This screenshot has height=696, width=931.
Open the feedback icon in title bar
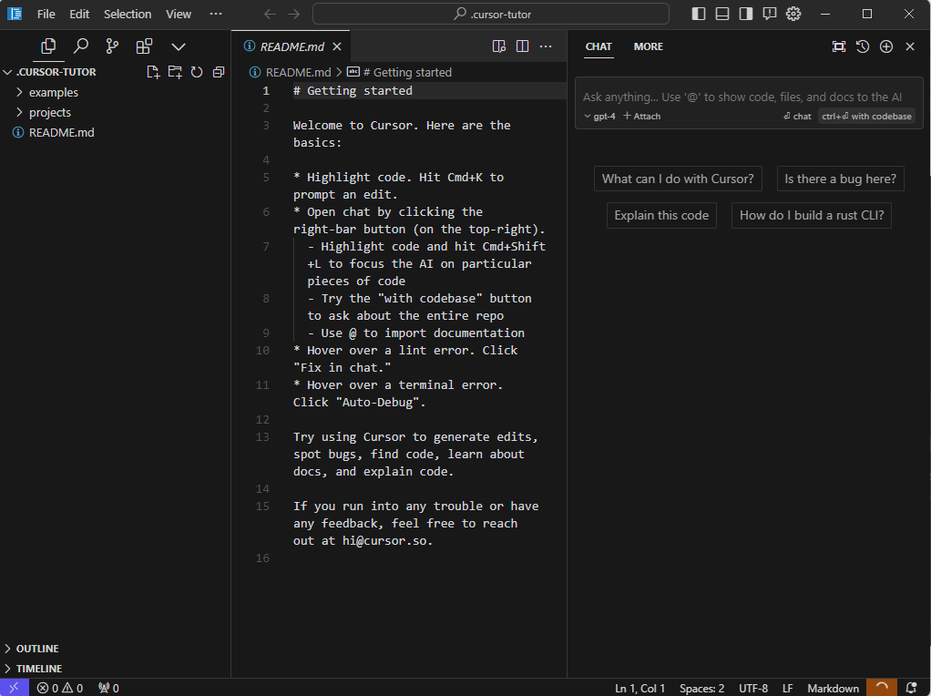(770, 14)
